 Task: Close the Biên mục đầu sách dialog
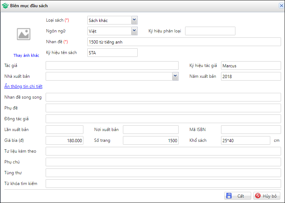coord(281,6)
